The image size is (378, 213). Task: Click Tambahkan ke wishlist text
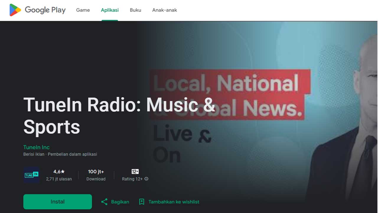[174, 202]
